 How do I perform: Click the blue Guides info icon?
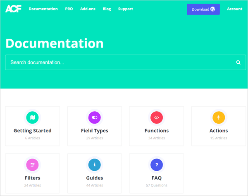point(95,165)
